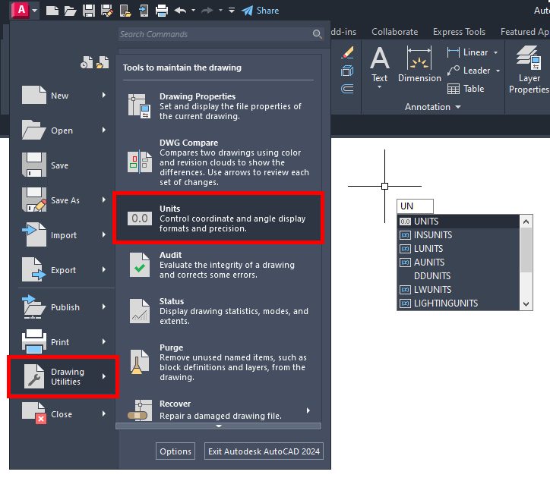Click the Plot printer icon in the quick access toolbar
Viewport: 550px width, 481px height.
click(161, 11)
